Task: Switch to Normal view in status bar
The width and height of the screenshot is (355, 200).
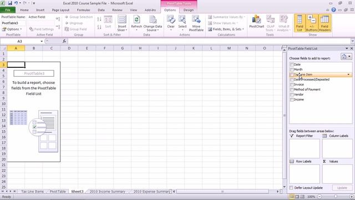Action: pyautogui.click(x=292, y=197)
